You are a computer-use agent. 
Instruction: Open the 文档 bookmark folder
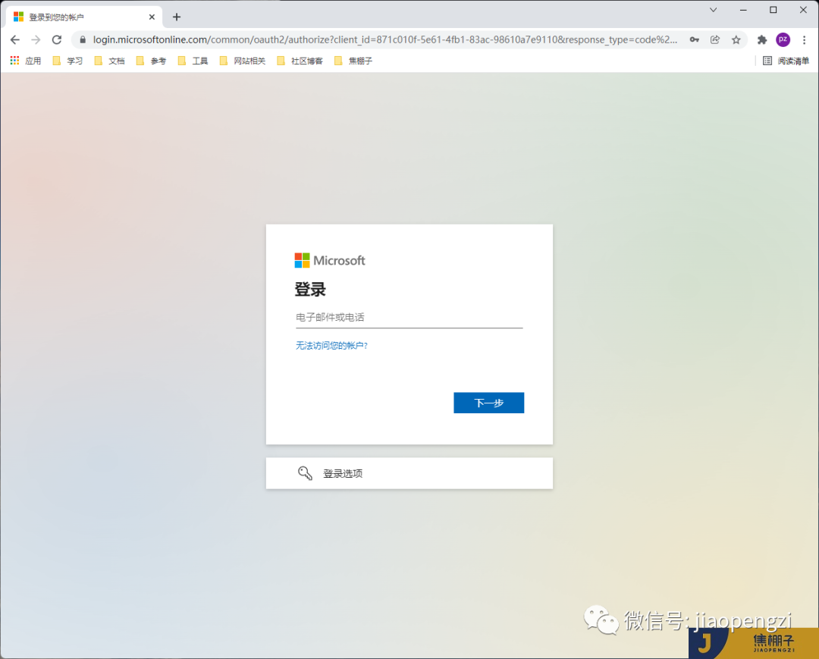[x=110, y=61]
